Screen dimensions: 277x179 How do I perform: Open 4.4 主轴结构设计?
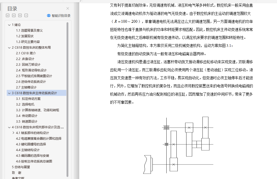click(x=28, y=150)
